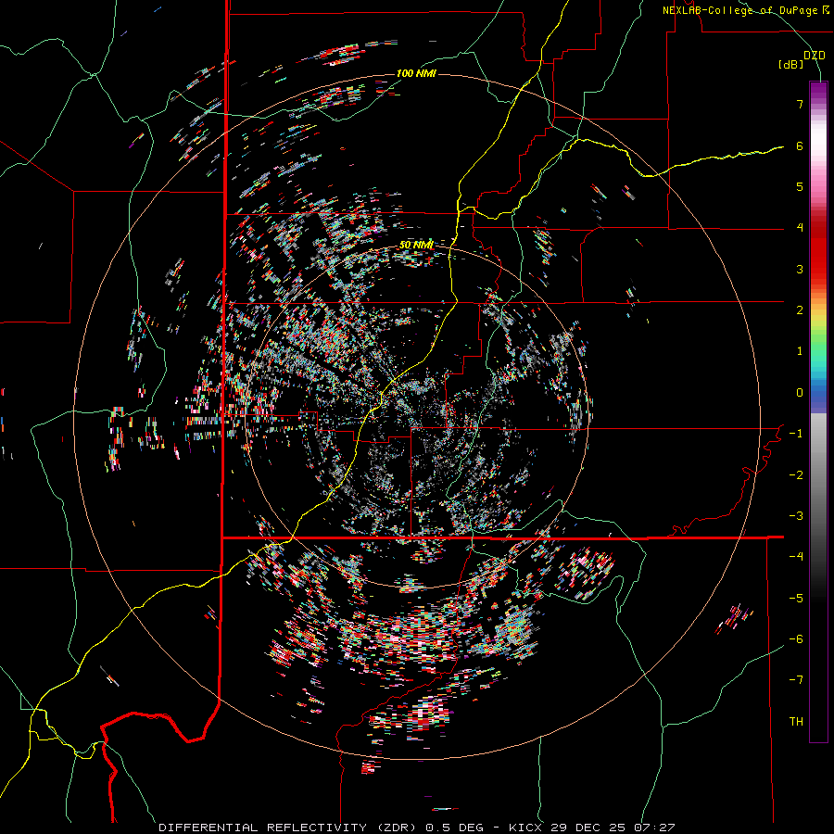834x834 pixels.
Task: Click the "1" value on the color scale
Action: tap(800, 351)
